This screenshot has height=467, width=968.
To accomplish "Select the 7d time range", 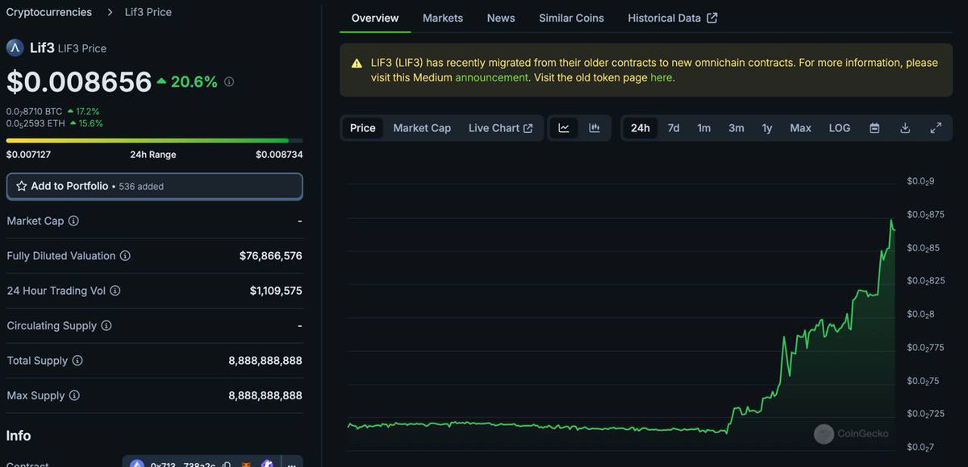I will click(x=674, y=128).
